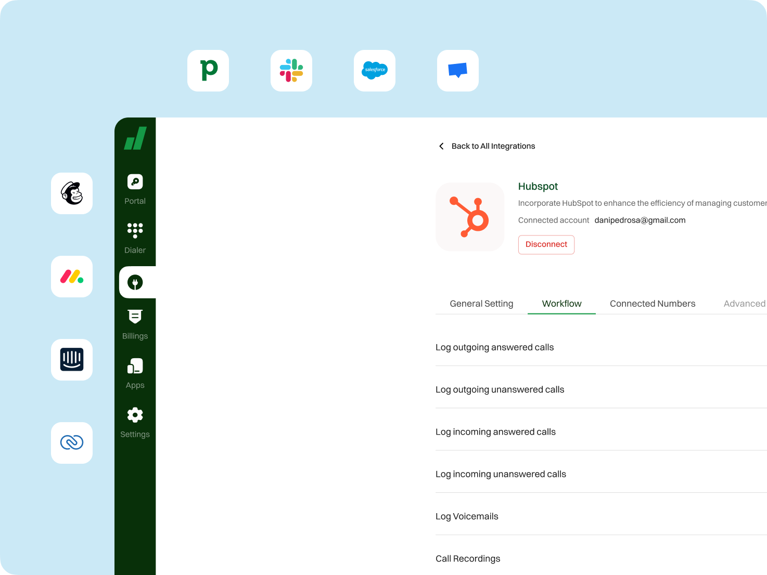This screenshot has width=767, height=575.
Task: Click Back to All Integrations
Action: click(493, 146)
